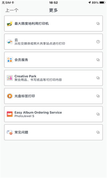Tap the printer tips photo icon
Image resolution: width=107 pixels, height=178 pixels.
[x=10, y=24]
